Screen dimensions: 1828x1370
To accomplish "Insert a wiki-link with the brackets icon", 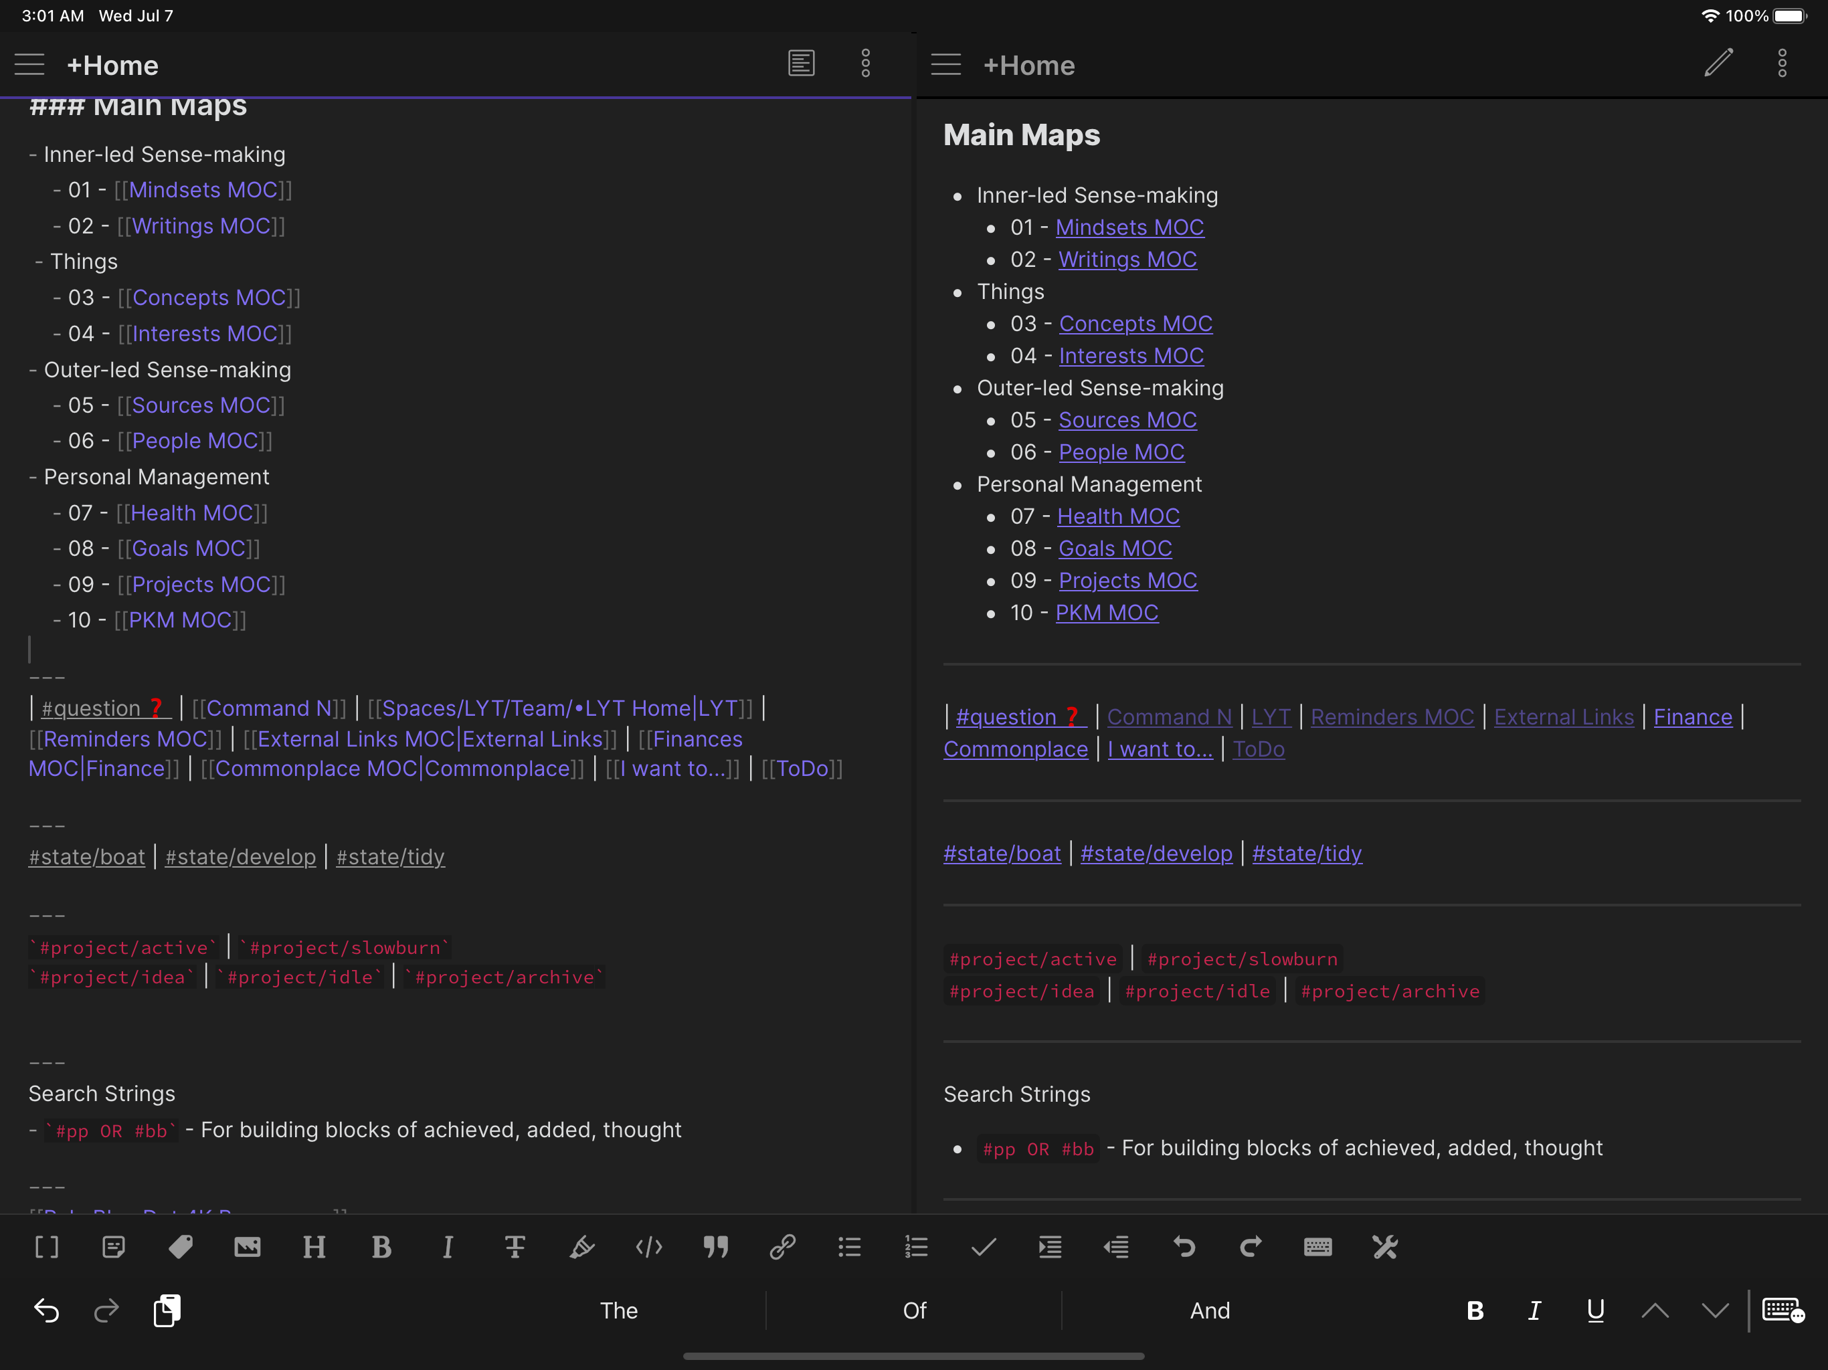I will click(x=47, y=1248).
